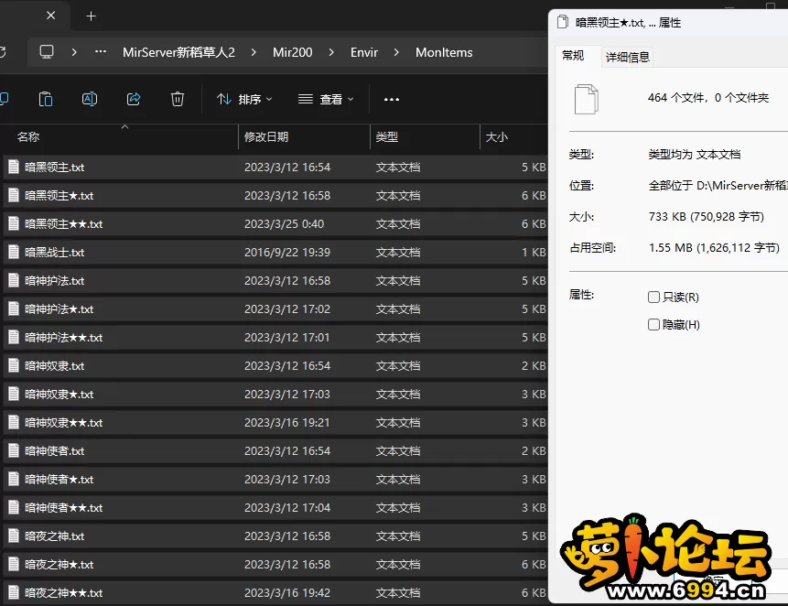Open the 查看 view dropdown
Viewport: 788px width, 606px height.
tap(326, 100)
